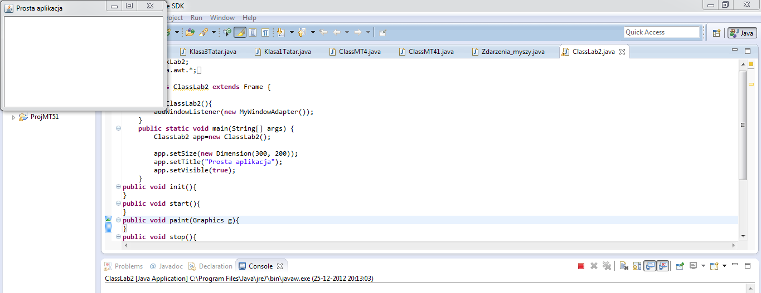
Task: Collapse the main method fold marker
Action: coord(118,128)
